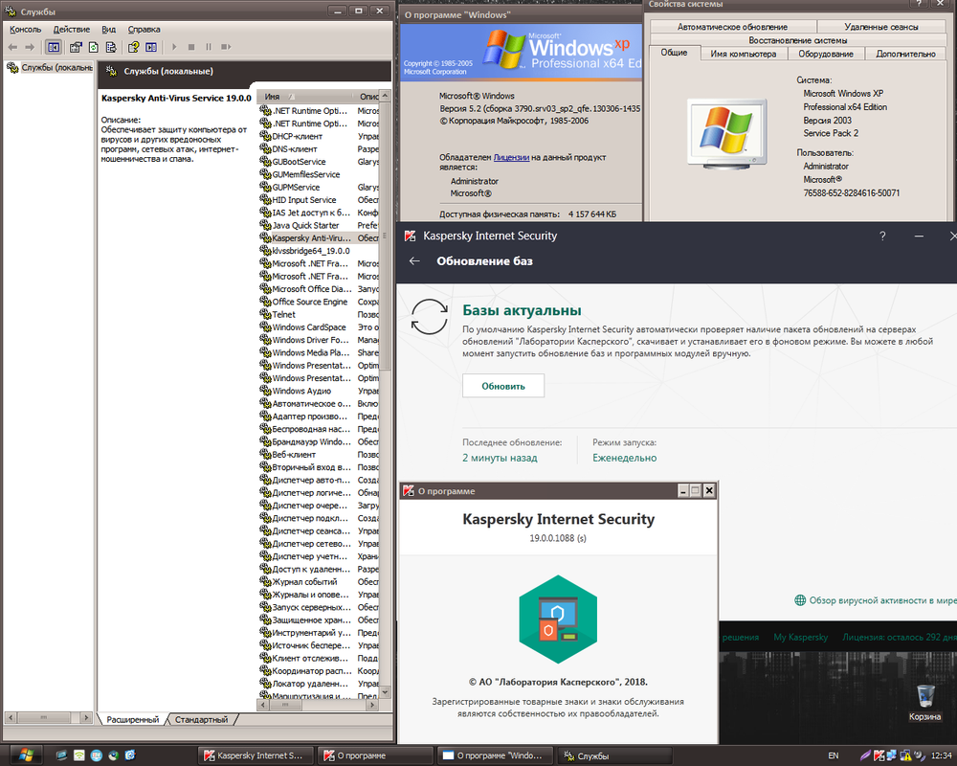The height and width of the screenshot is (766, 957).
Task: Open the Восстановление системы tab
Action: [798, 40]
